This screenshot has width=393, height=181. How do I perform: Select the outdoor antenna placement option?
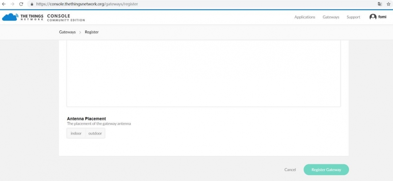coord(95,133)
